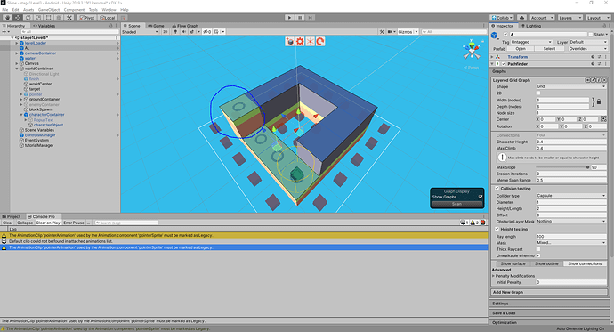Toggle the Show Graphs checkbox

[x=481, y=197]
